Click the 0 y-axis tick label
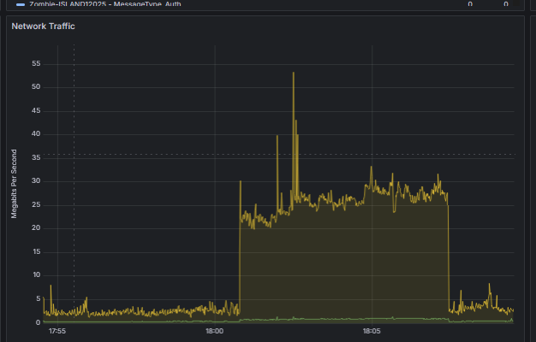This screenshot has height=342, width=536. (38, 322)
